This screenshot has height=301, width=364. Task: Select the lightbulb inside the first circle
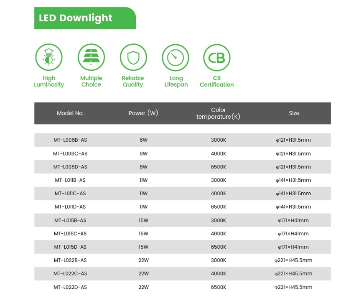click(x=49, y=57)
